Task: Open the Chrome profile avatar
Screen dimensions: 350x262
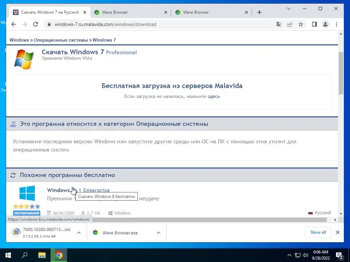Action: (x=325, y=24)
